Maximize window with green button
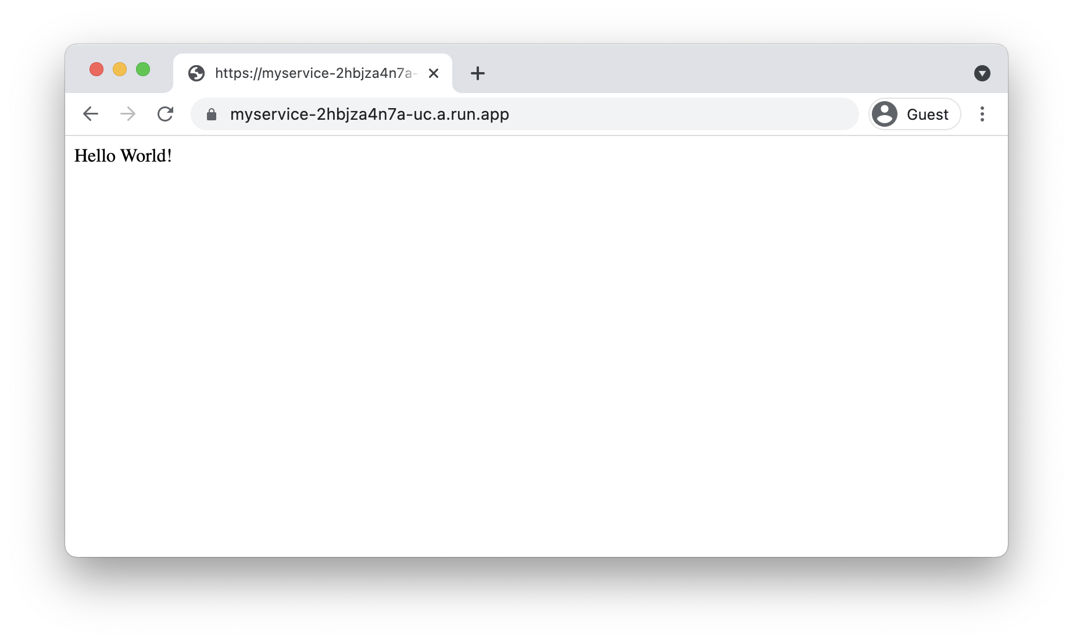The height and width of the screenshot is (643, 1073). point(143,70)
